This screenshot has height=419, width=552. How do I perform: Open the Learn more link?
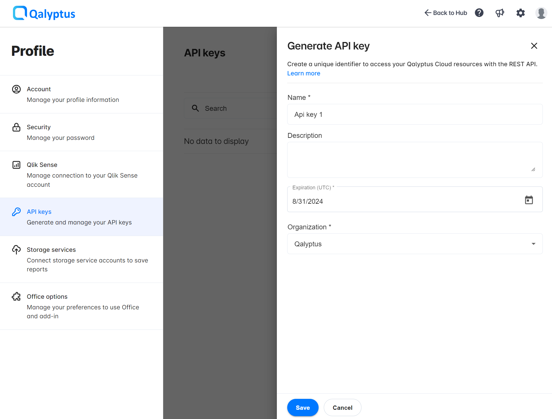303,73
